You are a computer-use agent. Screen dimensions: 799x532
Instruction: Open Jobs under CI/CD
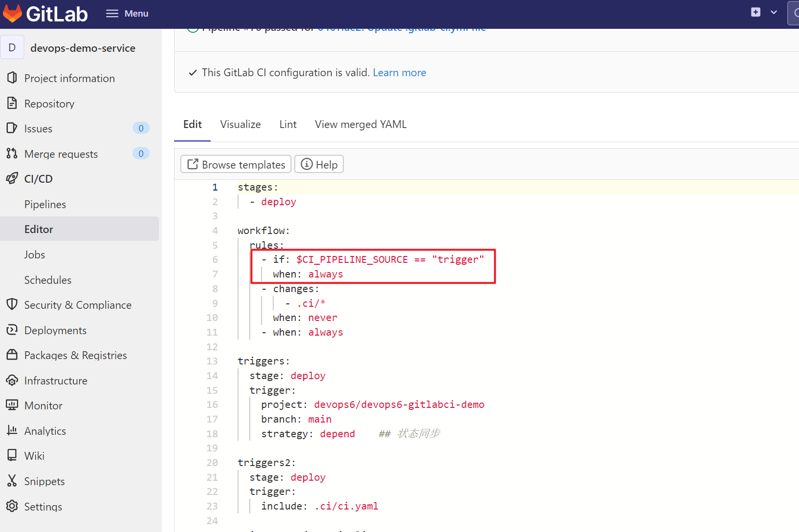pos(34,255)
